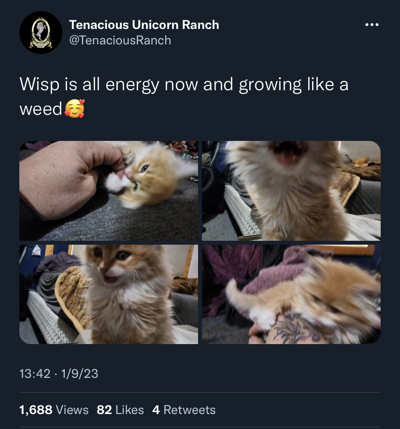The image size is (400, 429).
Task: Open the 4 Retweets list
Action: point(184,410)
